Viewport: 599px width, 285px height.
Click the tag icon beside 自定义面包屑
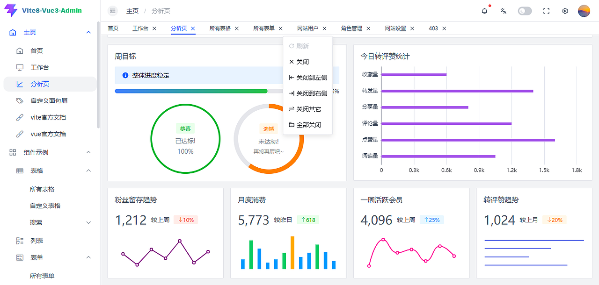click(x=20, y=100)
